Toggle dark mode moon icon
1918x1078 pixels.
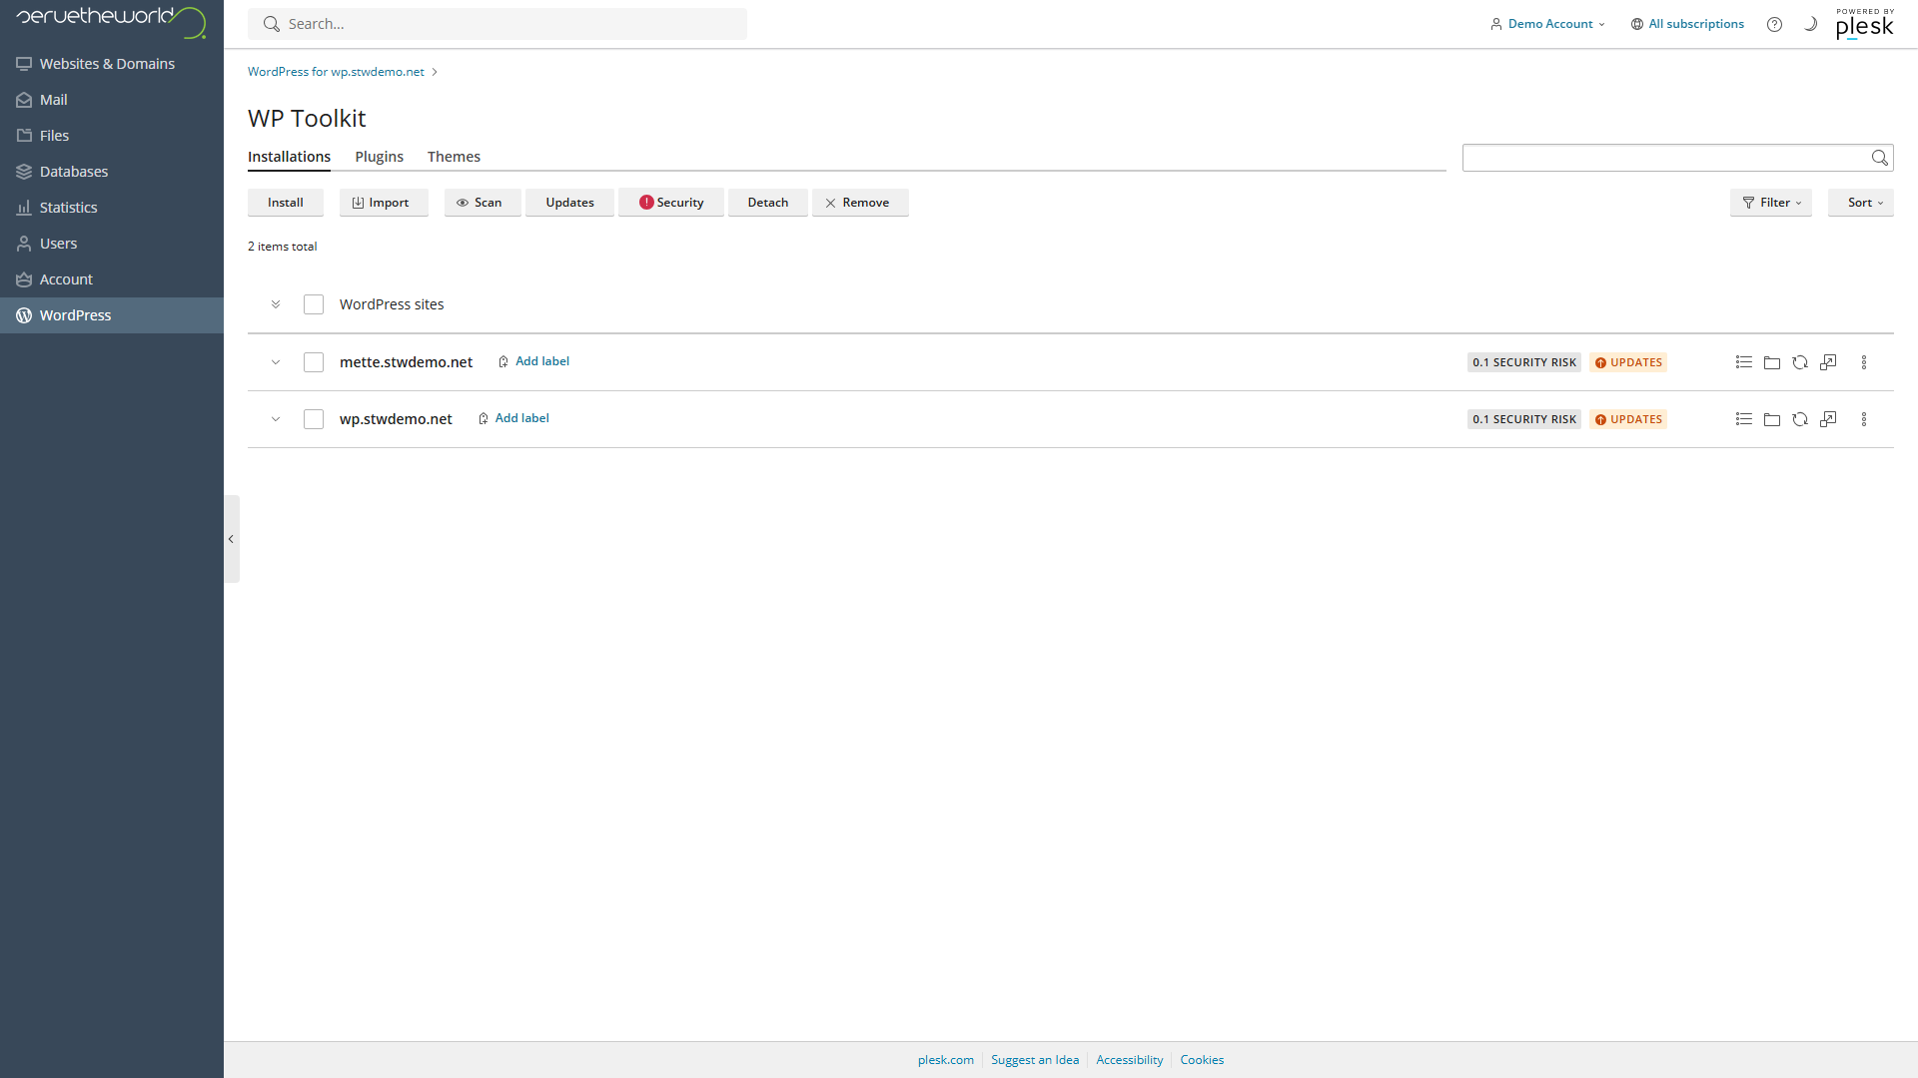(x=1810, y=24)
